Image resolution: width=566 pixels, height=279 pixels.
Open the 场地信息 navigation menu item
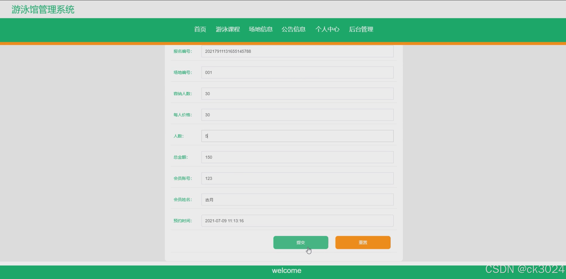pos(261,29)
